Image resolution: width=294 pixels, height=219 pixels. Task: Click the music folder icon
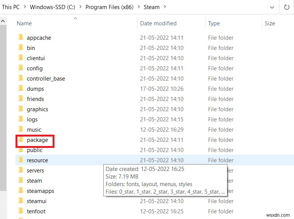(21, 129)
